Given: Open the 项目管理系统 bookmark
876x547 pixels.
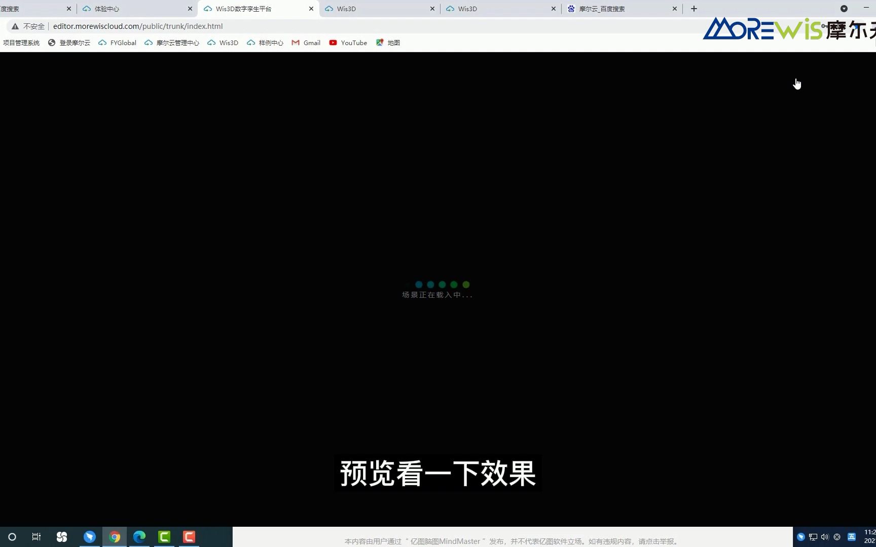Looking at the screenshot, I should click(21, 43).
